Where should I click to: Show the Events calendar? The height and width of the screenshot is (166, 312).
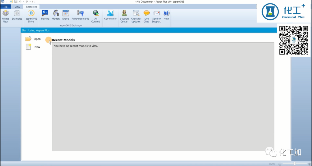tap(66, 15)
